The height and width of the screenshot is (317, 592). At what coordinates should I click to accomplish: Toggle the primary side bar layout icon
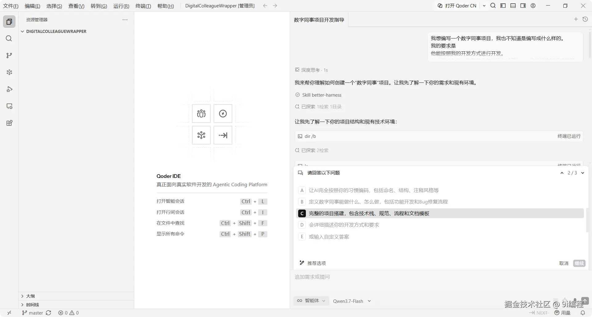[503, 6]
